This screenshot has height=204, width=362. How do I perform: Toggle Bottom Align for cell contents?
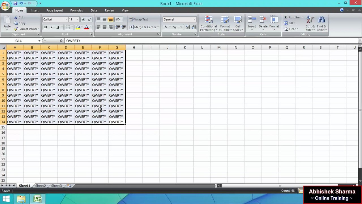click(x=111, y=20)
